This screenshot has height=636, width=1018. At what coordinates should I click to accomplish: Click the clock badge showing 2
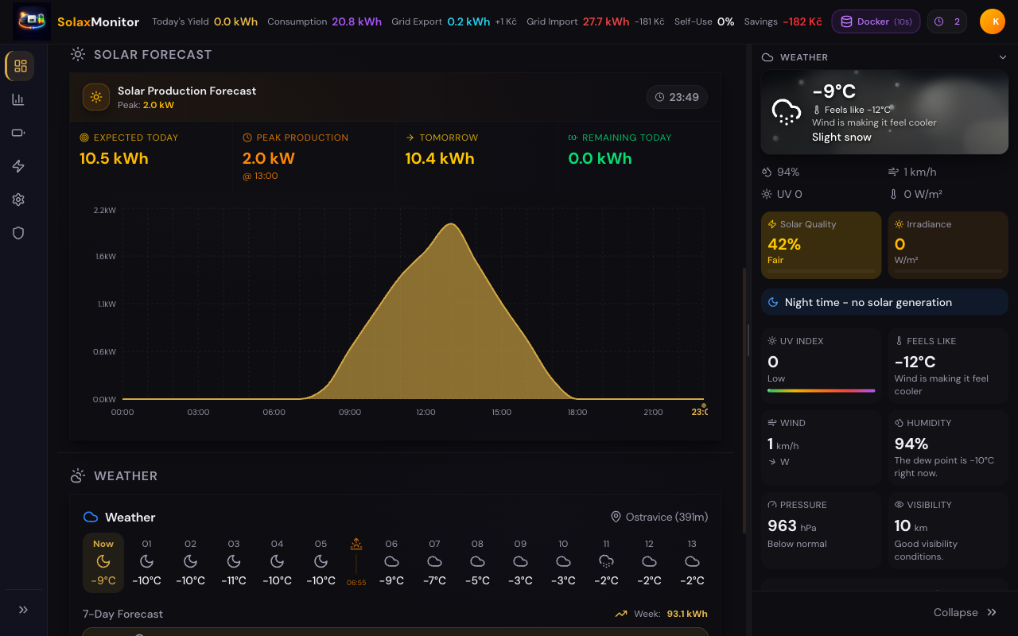coord(946,21)
